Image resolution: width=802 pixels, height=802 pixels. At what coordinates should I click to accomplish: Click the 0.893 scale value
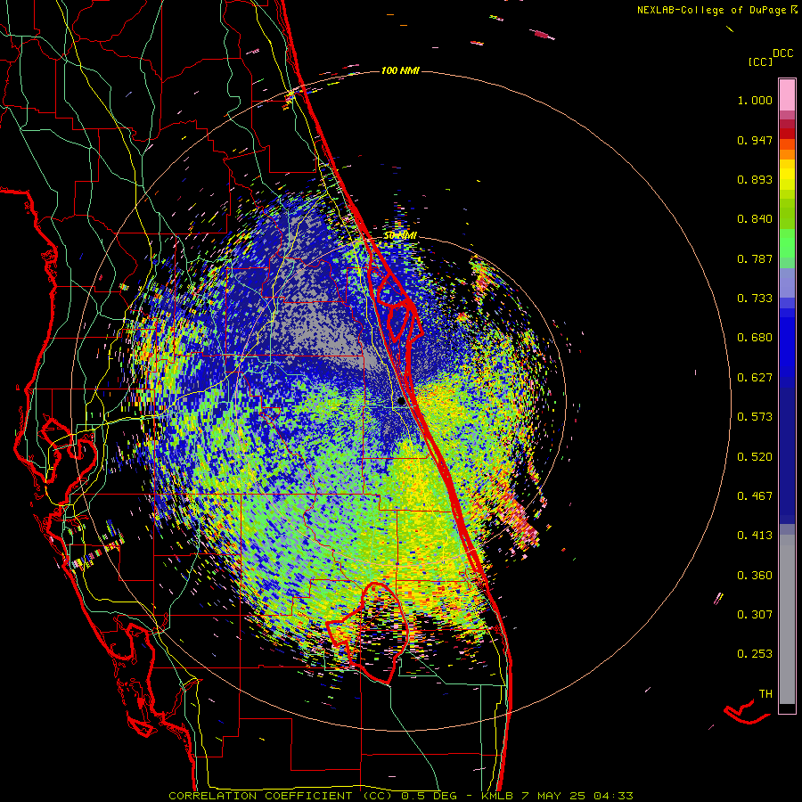pos(755,179)
